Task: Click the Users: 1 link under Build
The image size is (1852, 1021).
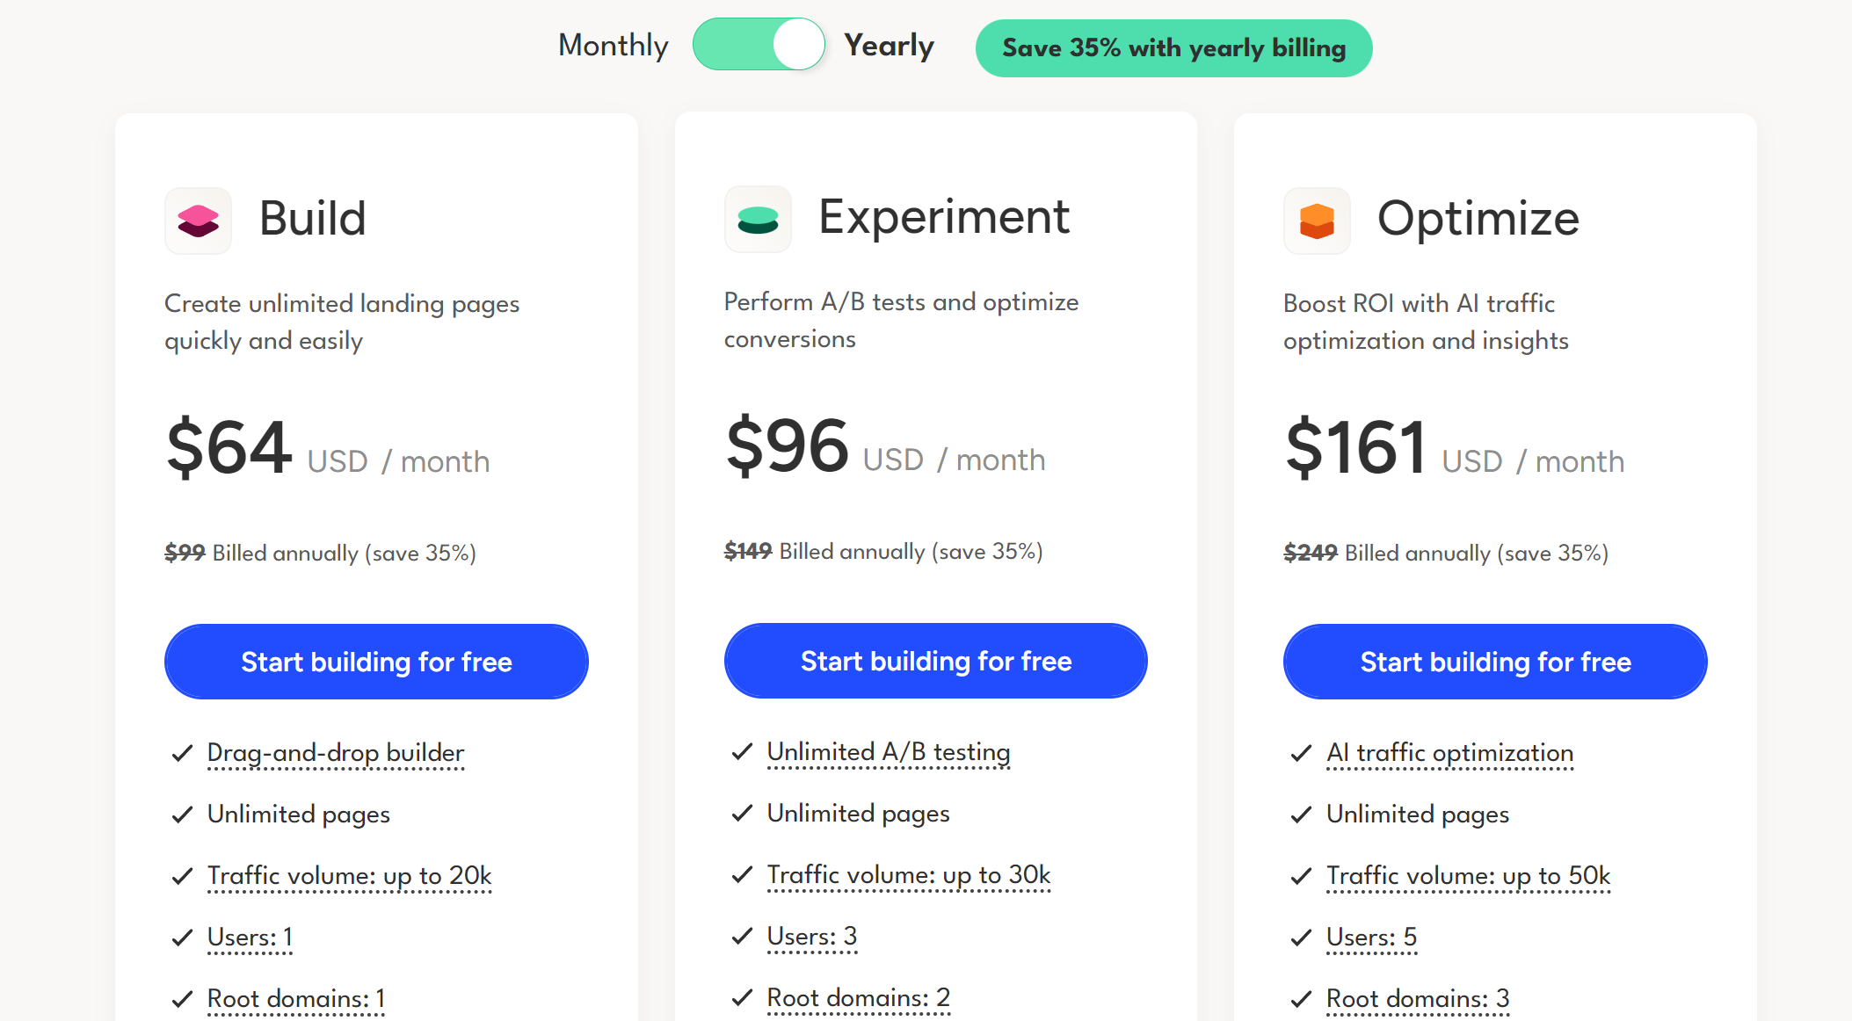Action: tap(249, 938)
